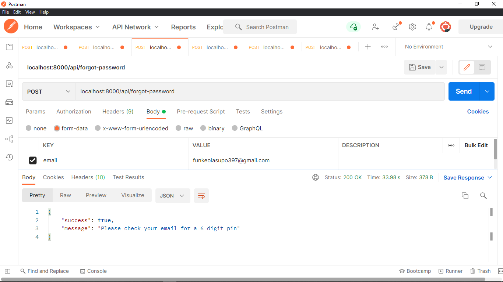Expand the Save Response dropdown

(x=490, y=178)
